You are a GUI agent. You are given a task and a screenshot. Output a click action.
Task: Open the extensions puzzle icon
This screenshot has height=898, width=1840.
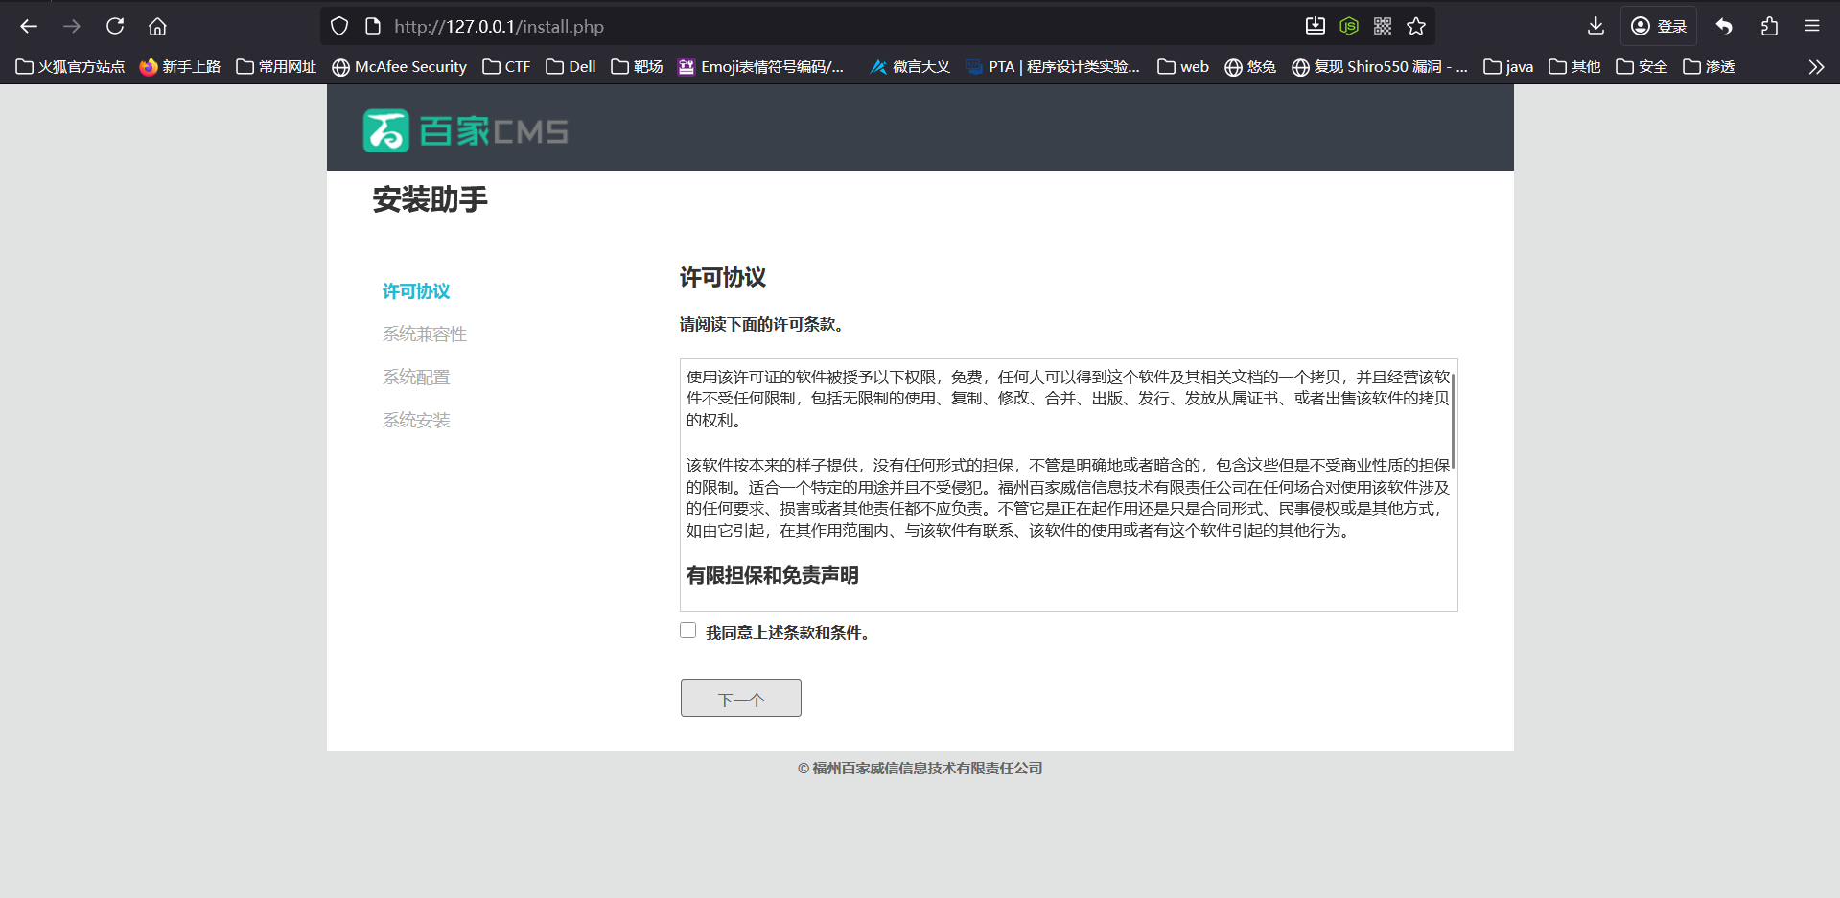tap(1769, 26)
